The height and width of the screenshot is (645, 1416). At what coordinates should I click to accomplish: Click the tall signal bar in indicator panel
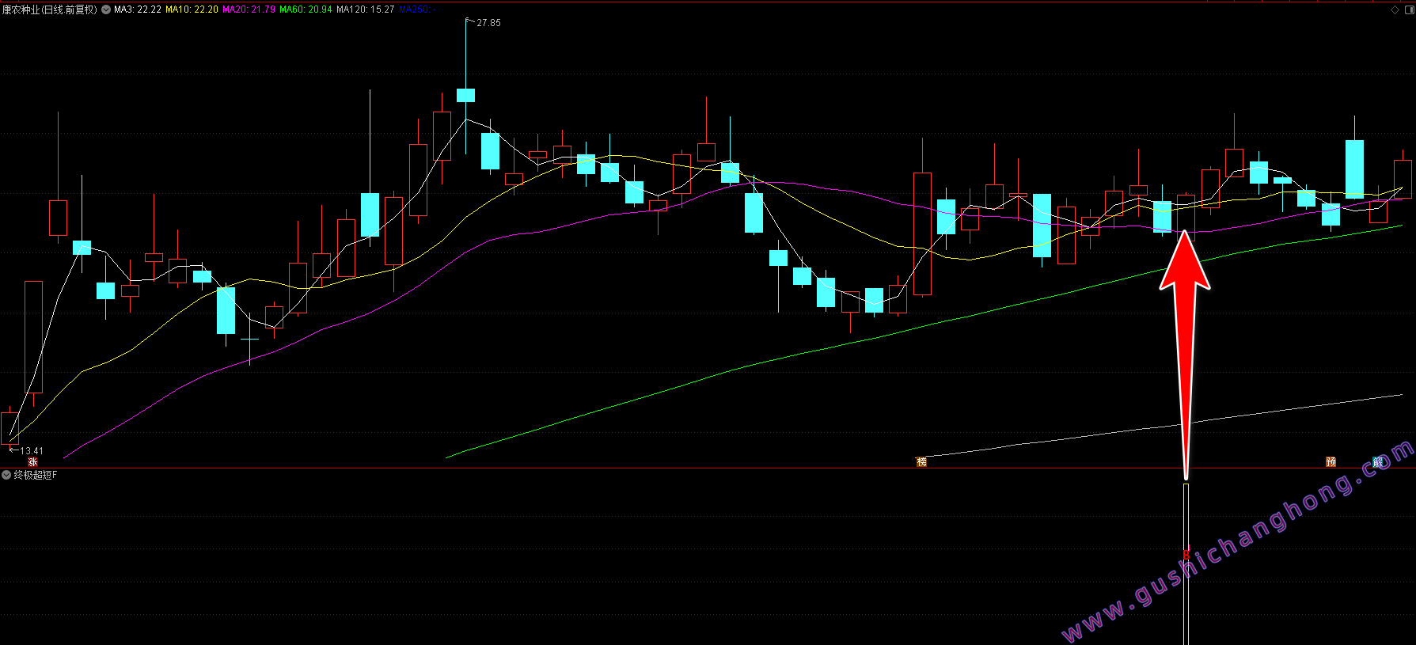(1186, 564)
